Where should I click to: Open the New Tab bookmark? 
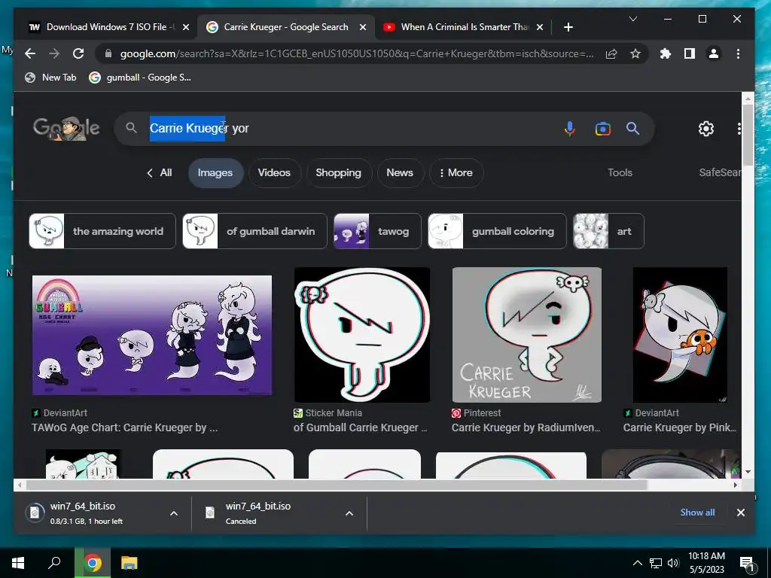(x=50, y=78)
